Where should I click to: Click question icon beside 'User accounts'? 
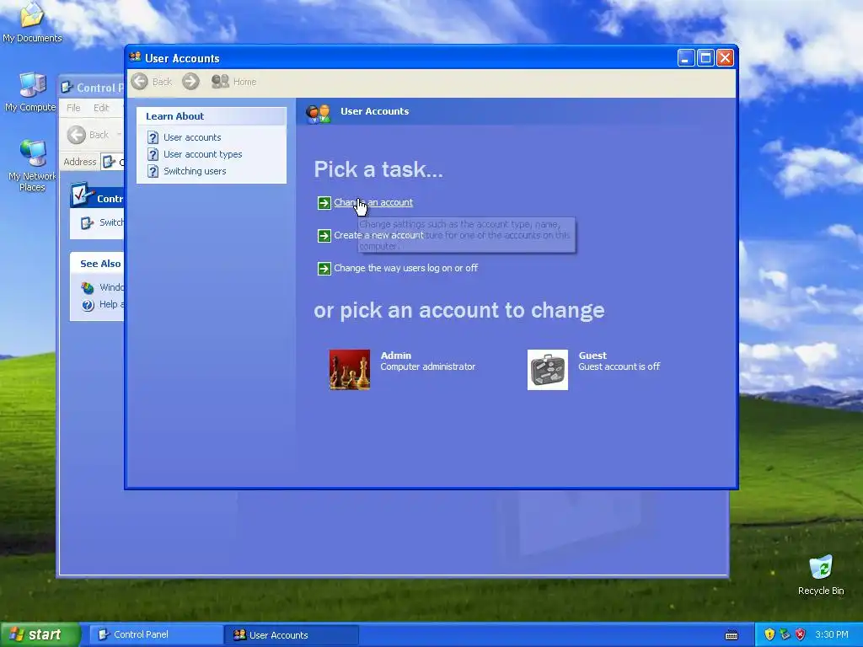153,137
